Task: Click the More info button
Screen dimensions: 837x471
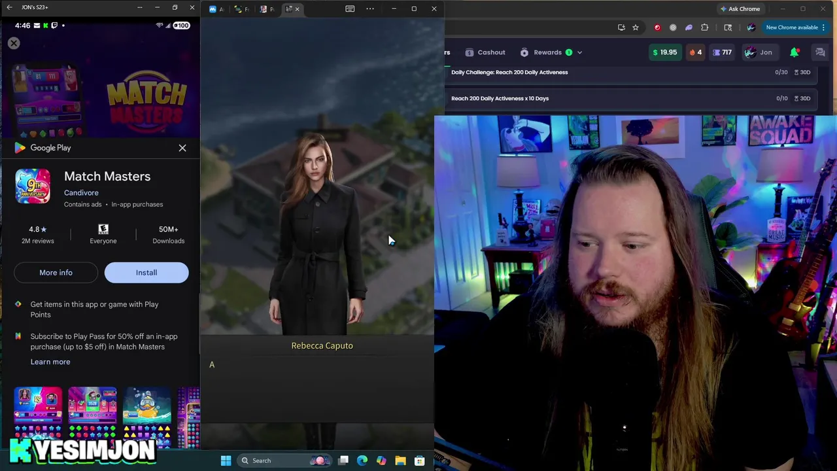Action: 56,273
